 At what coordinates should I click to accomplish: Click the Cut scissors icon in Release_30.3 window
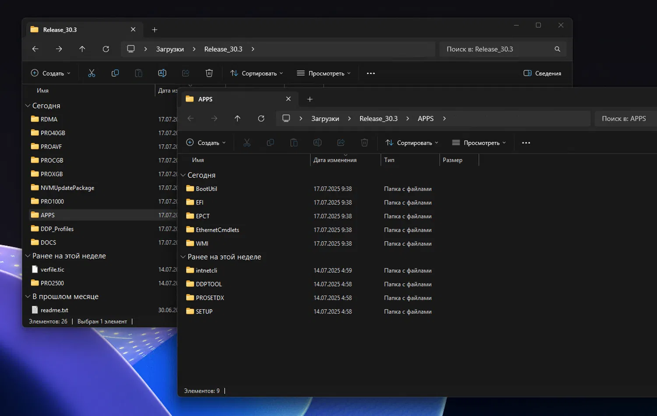point(92,73)
